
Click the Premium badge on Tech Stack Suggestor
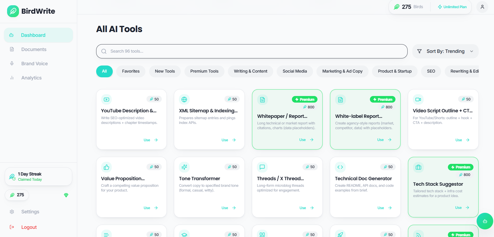(461, 167)
